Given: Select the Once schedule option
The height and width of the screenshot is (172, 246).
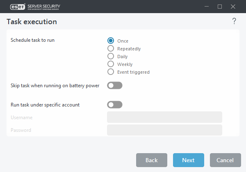Looking at the screenshot, I should pos(111,41).
